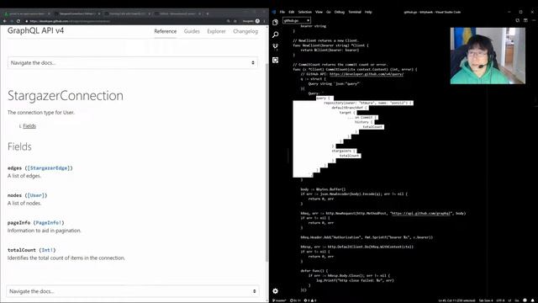
Task: Open the Manage gear in VS Code
Action: pos(275,291)
